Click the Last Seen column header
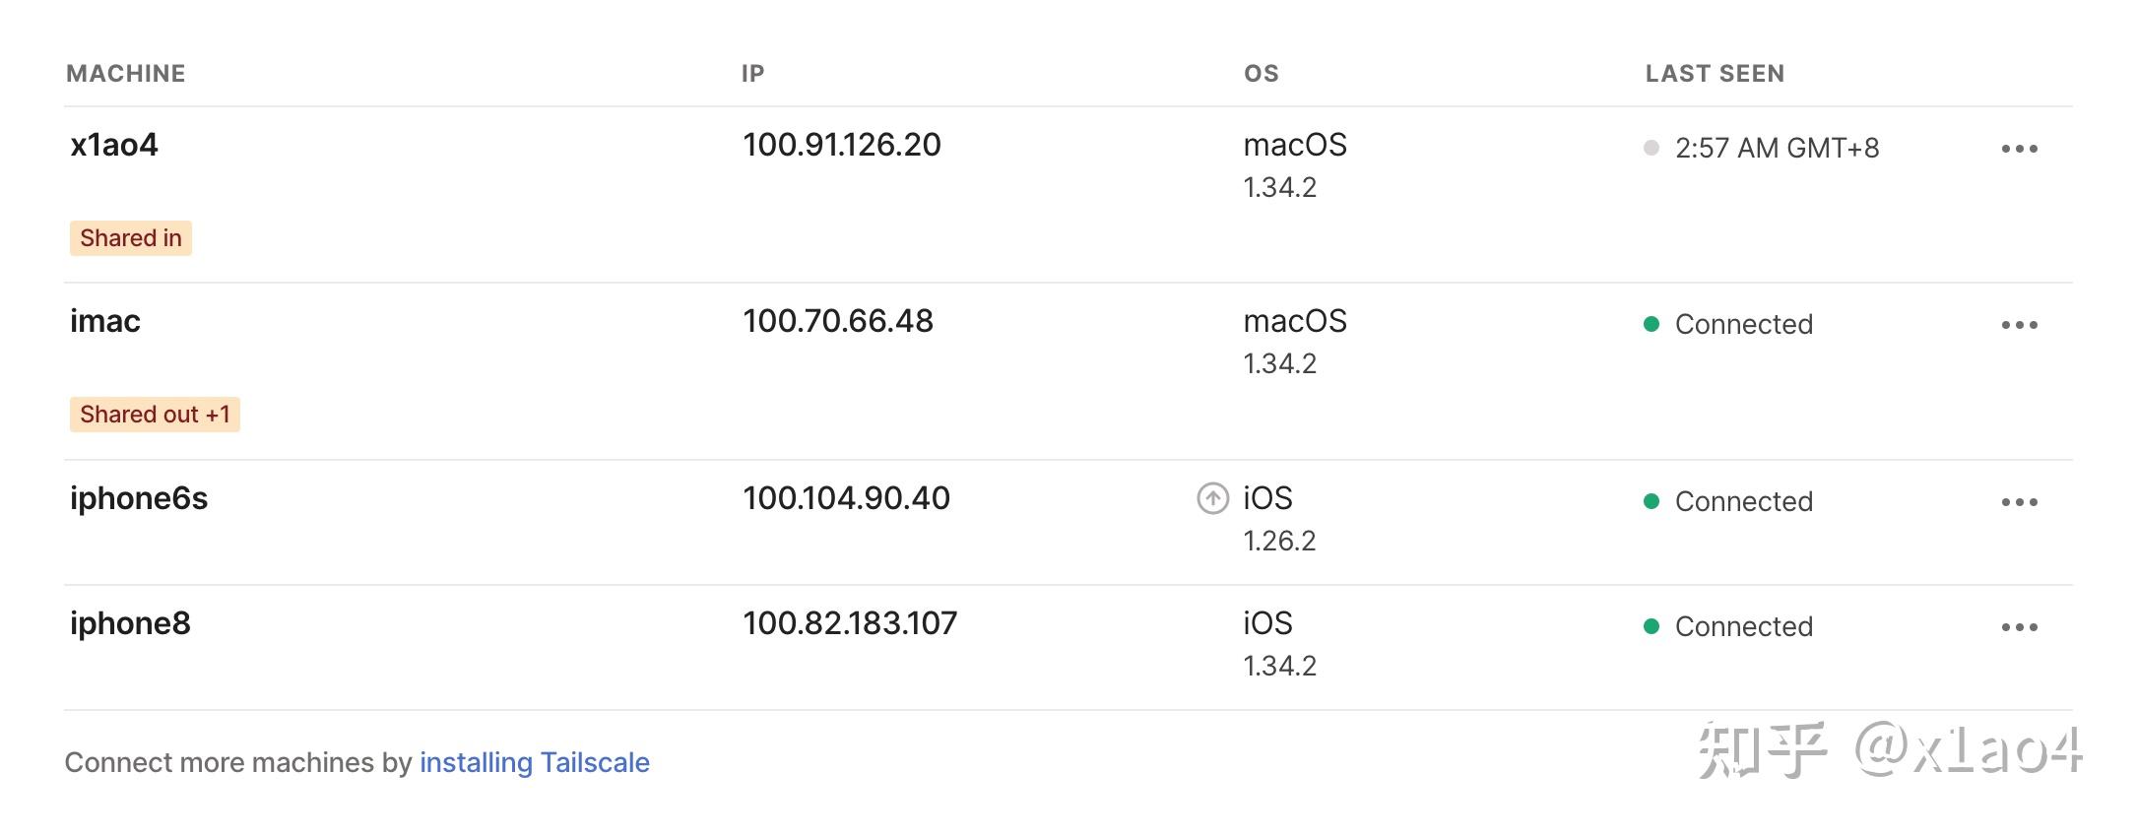This screenshot has width=2137, height=836. pos(1715,74)
